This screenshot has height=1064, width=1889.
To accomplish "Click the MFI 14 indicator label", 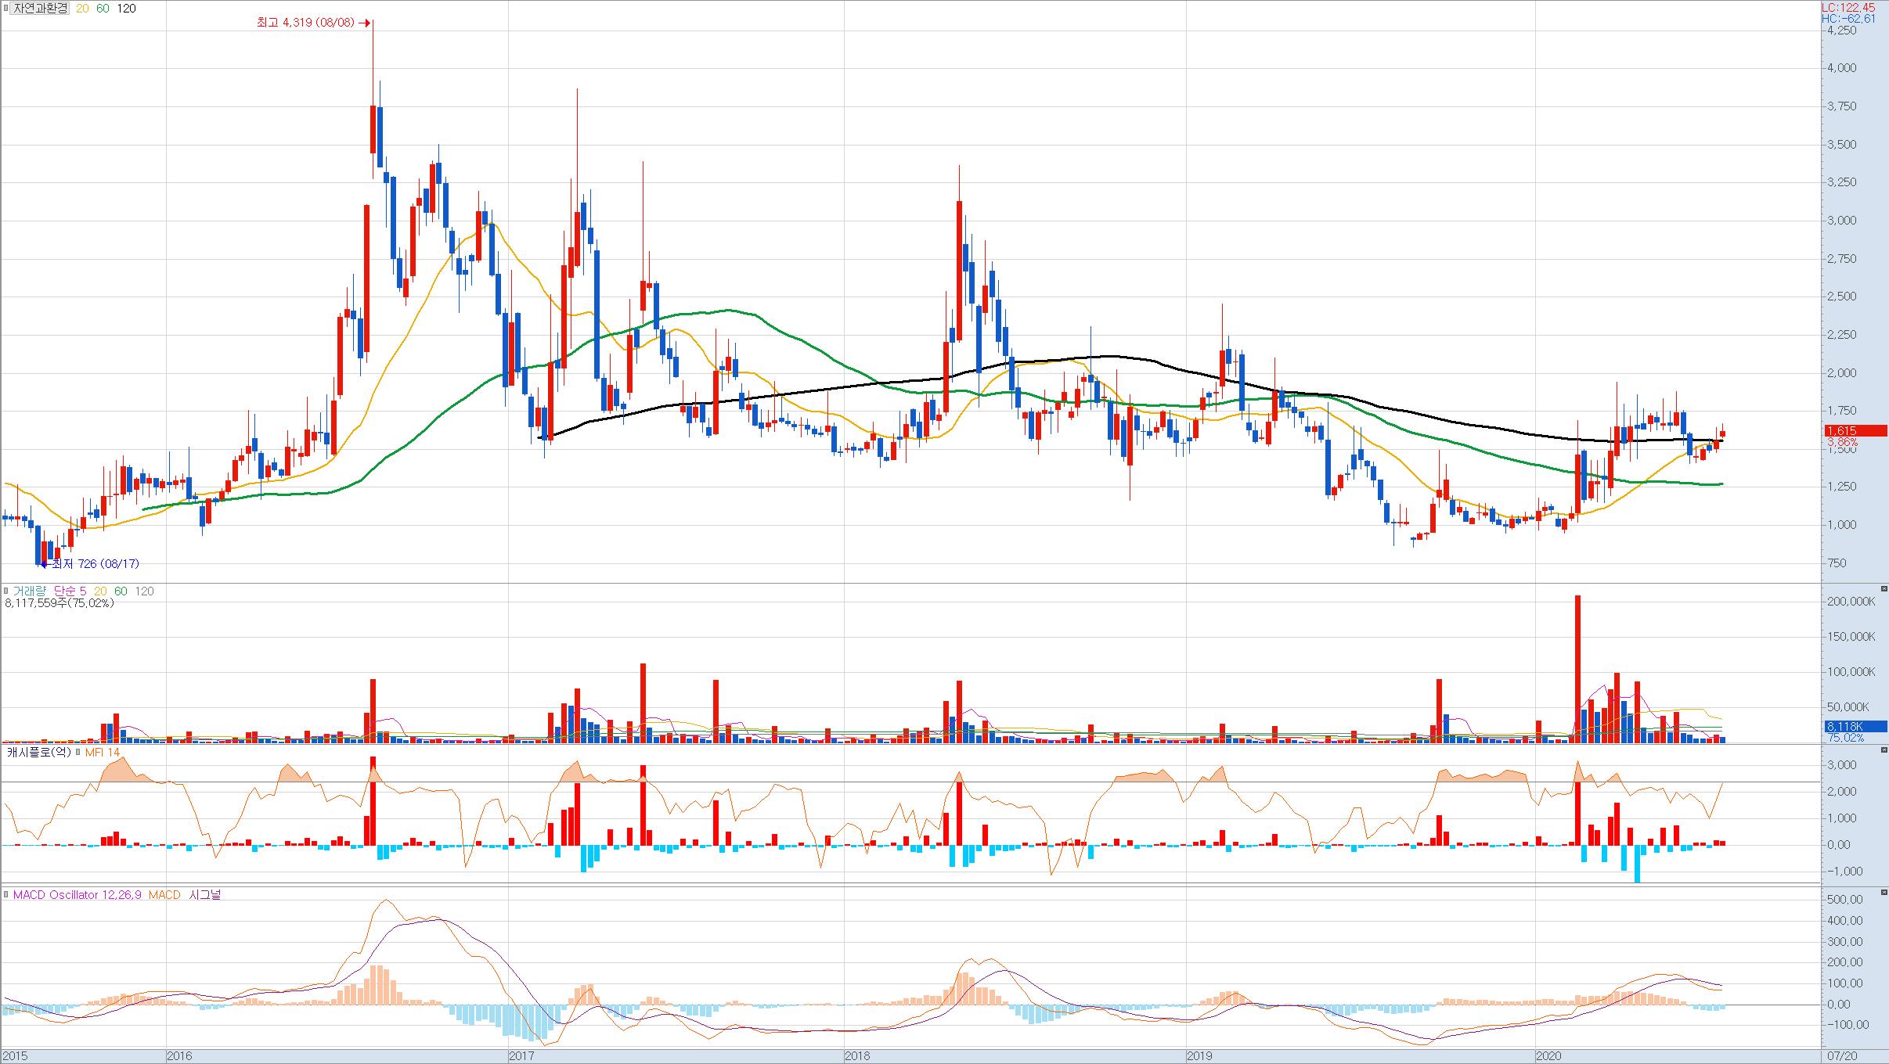I will tap(102, 753).
